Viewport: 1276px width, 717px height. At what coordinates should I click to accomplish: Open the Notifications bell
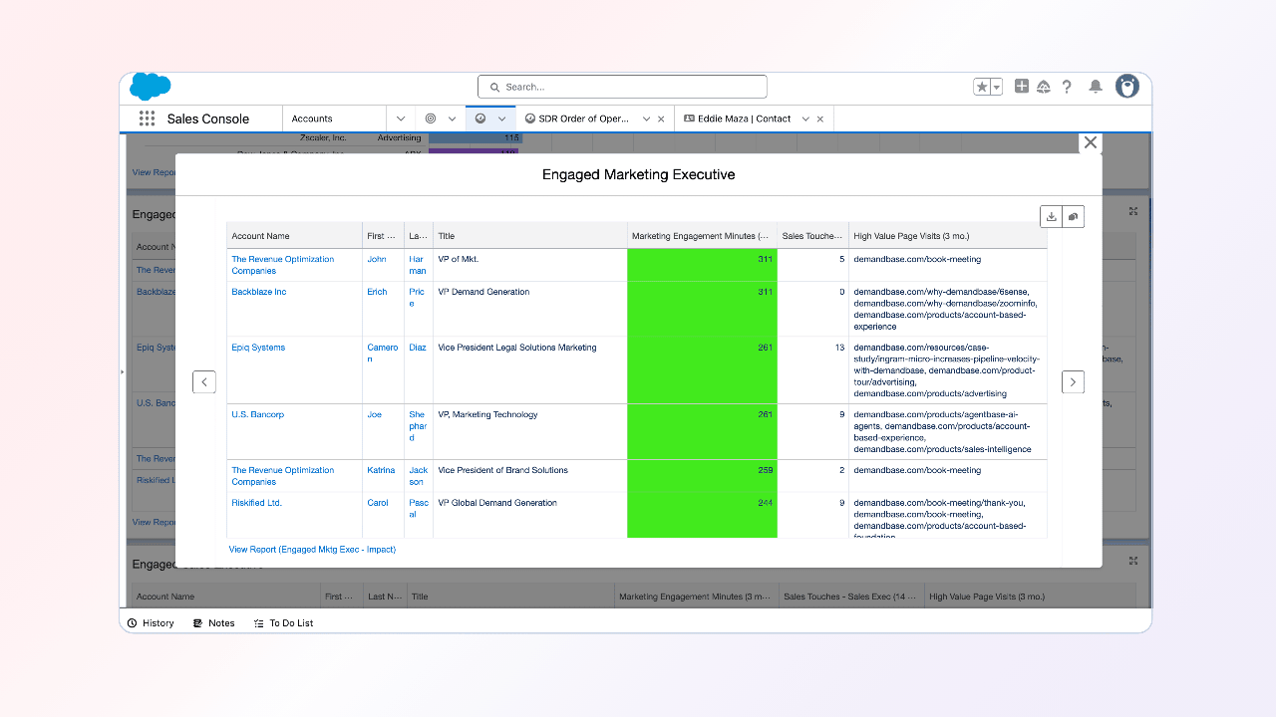click(x=1096, y=87)
